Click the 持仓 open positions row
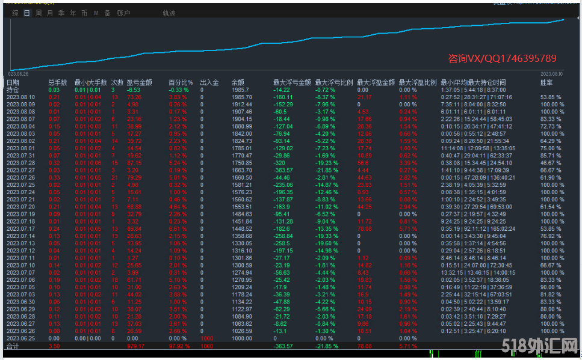This screenshot has height=360, width=582. tap(13, 90)
